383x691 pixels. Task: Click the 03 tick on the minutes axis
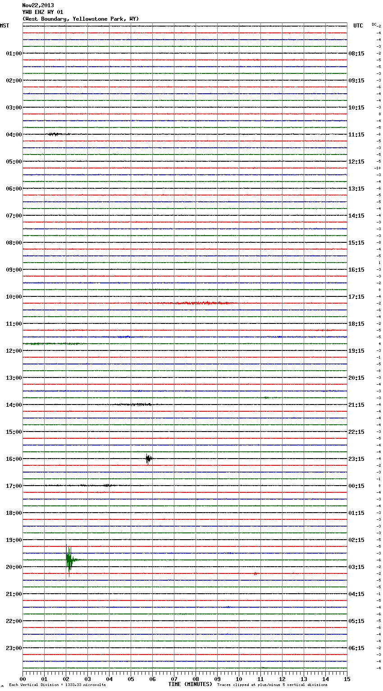pyautogui.click(x=87, y=679)
